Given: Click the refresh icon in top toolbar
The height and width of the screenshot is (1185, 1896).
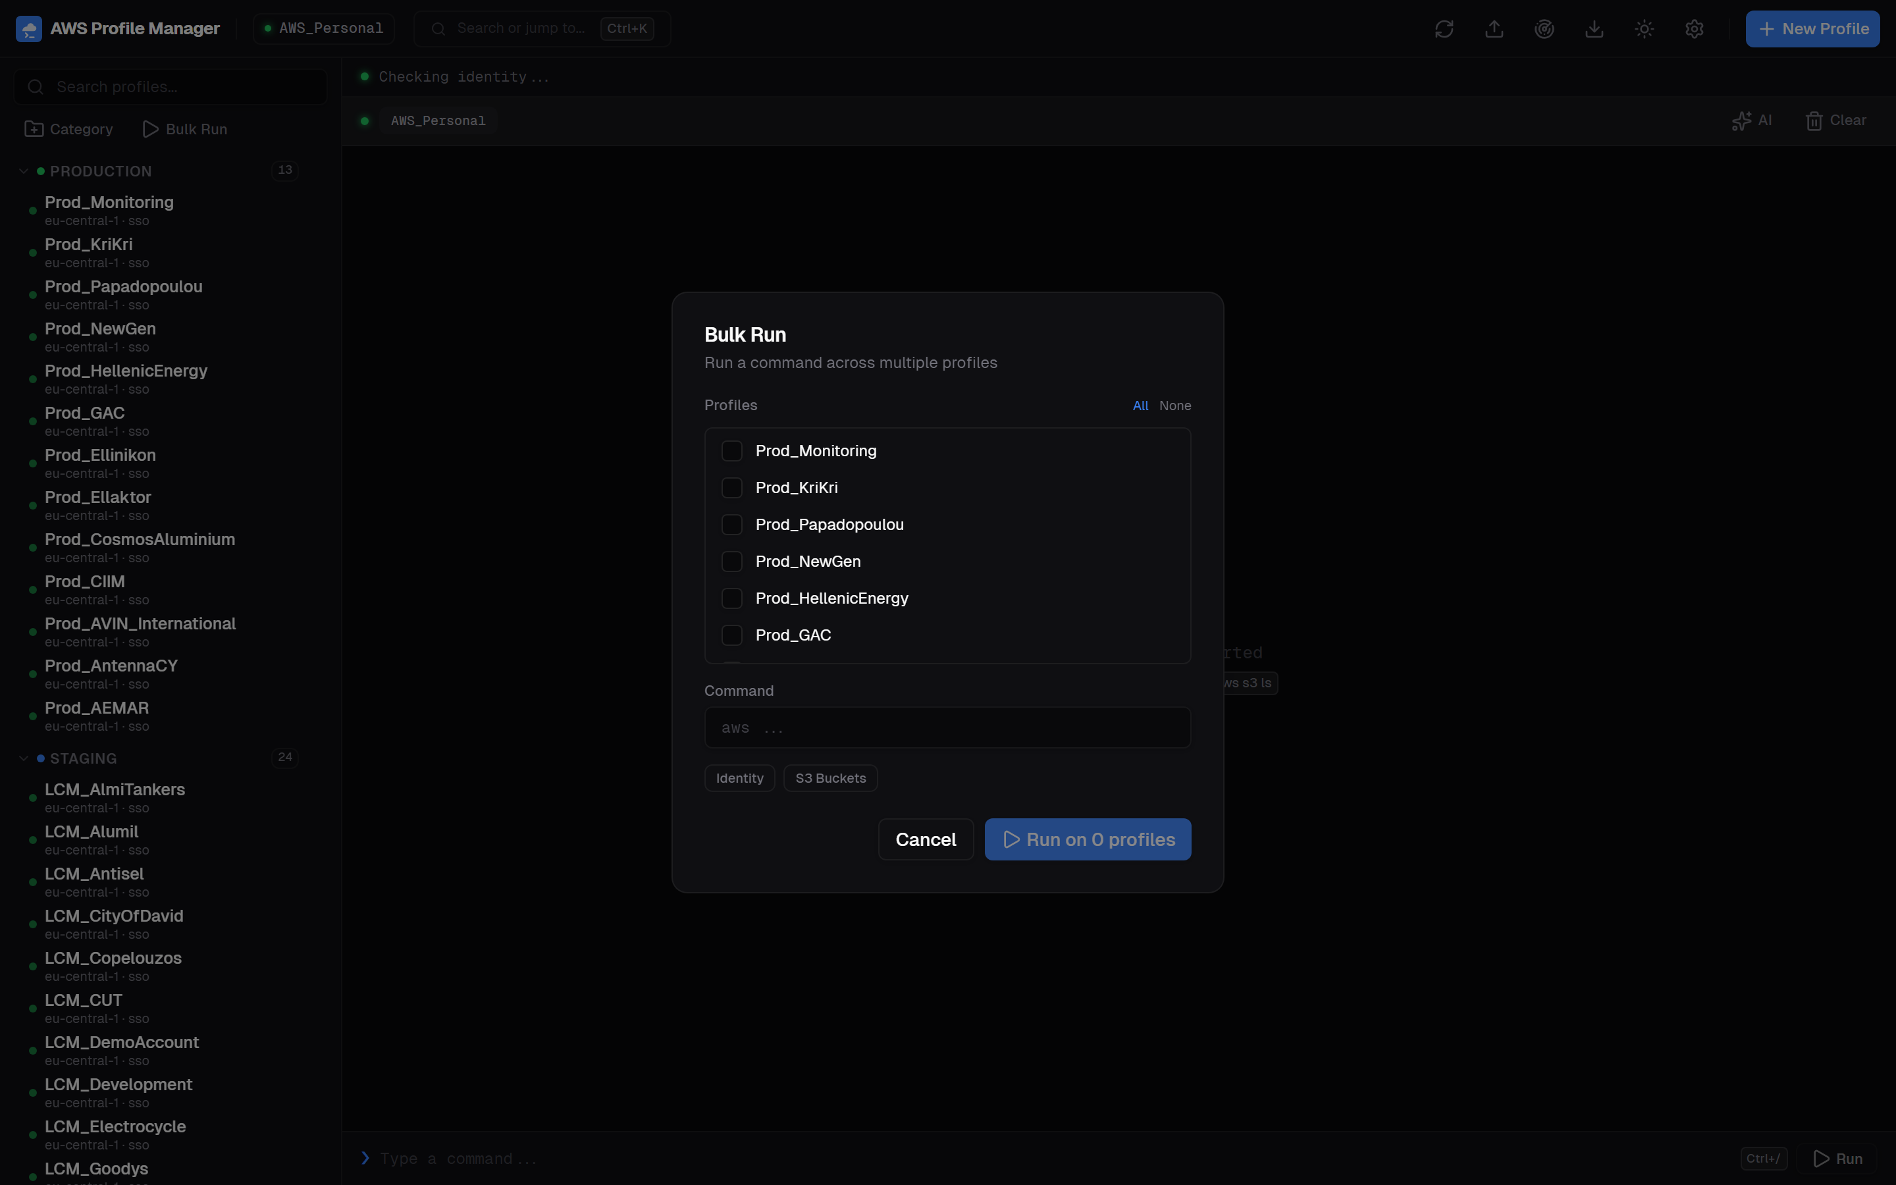Looking at the screenshot, I should tap(1444, 29).
